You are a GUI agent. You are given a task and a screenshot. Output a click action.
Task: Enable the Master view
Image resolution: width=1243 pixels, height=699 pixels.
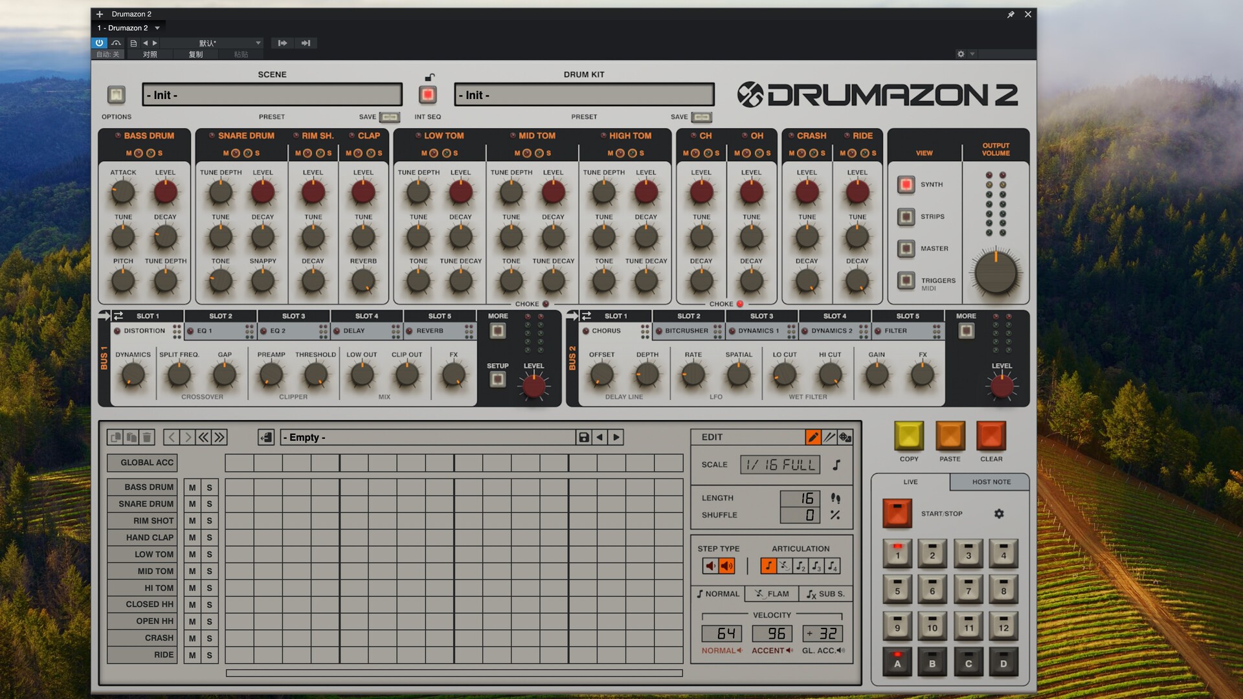click(x=906, y=249)
